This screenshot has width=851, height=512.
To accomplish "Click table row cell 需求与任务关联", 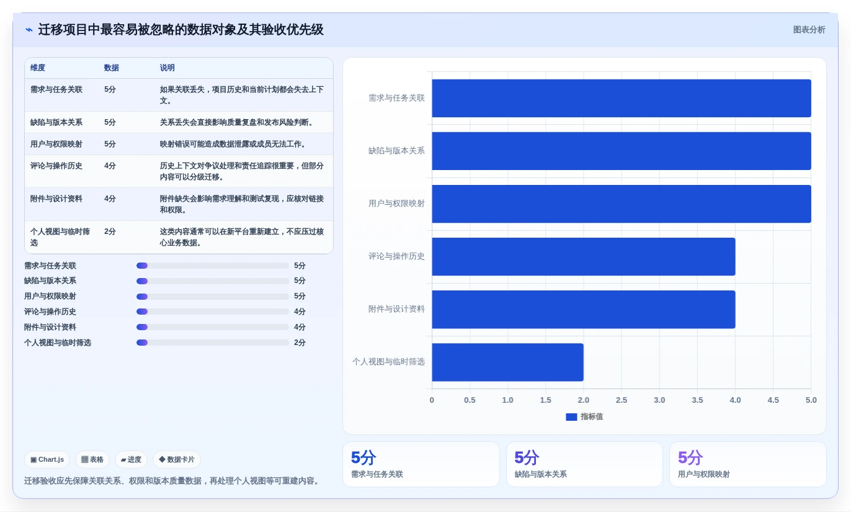I will click(x=56, y=90).
